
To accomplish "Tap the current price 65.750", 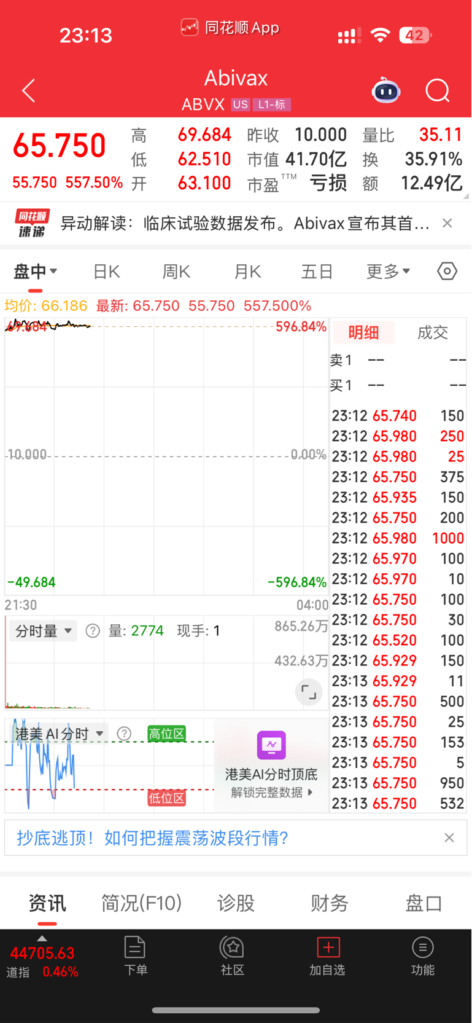I will tap(60, 146).
